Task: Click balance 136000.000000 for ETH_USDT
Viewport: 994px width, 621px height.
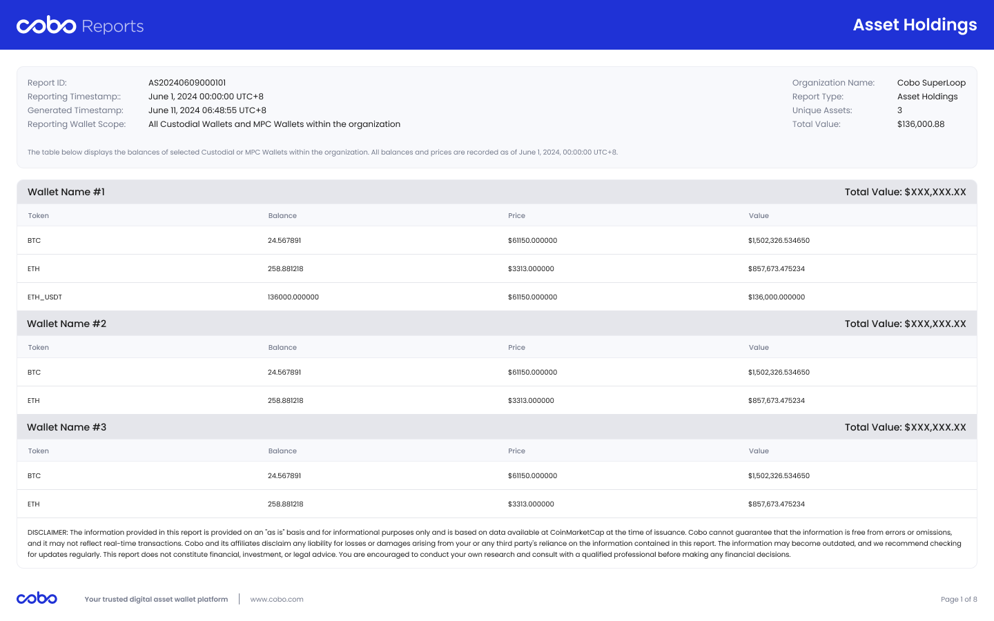Action: point(293,297)
